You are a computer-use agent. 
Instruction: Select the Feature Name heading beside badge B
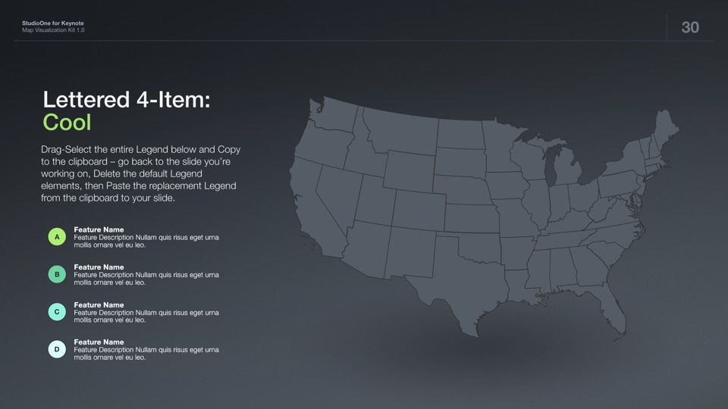tap(99, 267)
